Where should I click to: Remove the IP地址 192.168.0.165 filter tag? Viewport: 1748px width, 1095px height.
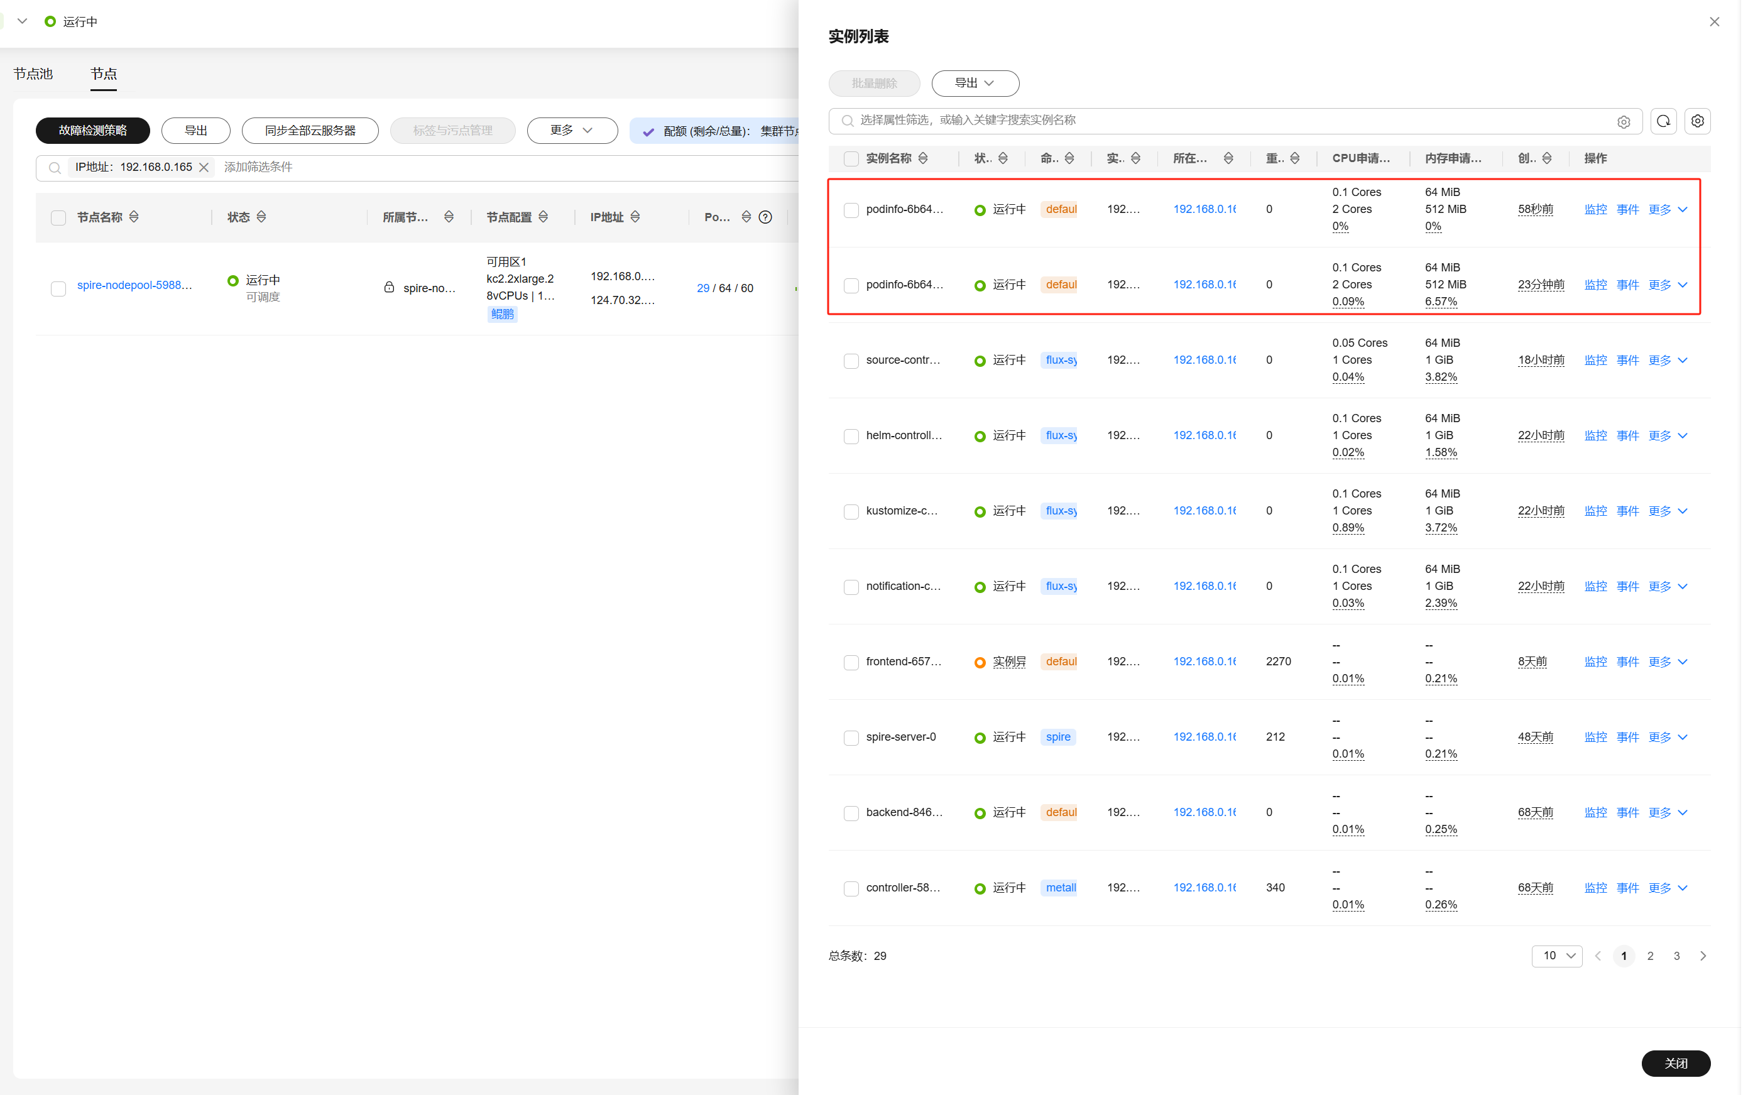coord(204,167)
